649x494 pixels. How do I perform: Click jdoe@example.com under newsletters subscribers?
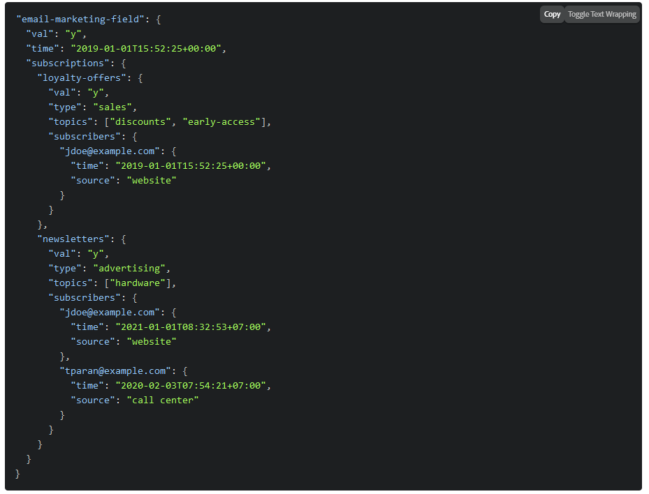point(109,312)
